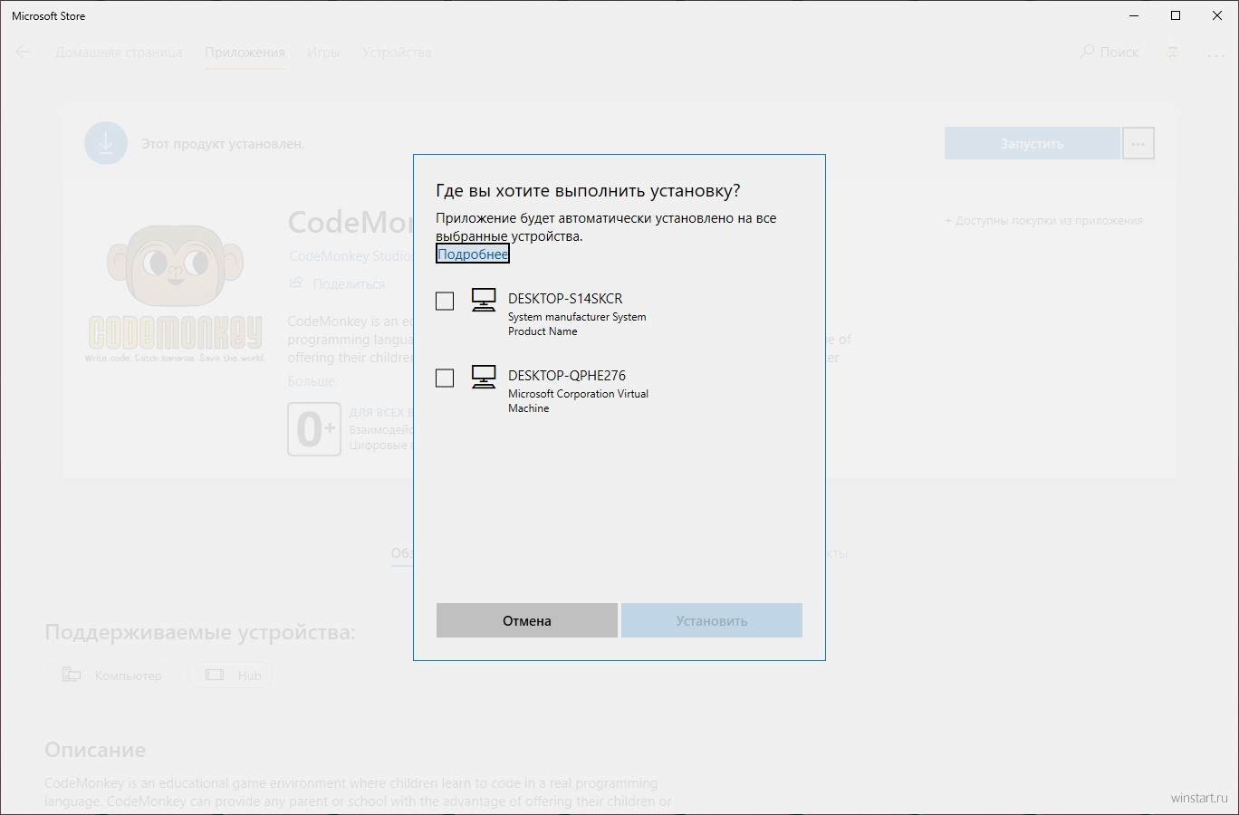This screenshot has height=815, width=1239.
Task: Open the user account avatar icon
Action: 1173,53
